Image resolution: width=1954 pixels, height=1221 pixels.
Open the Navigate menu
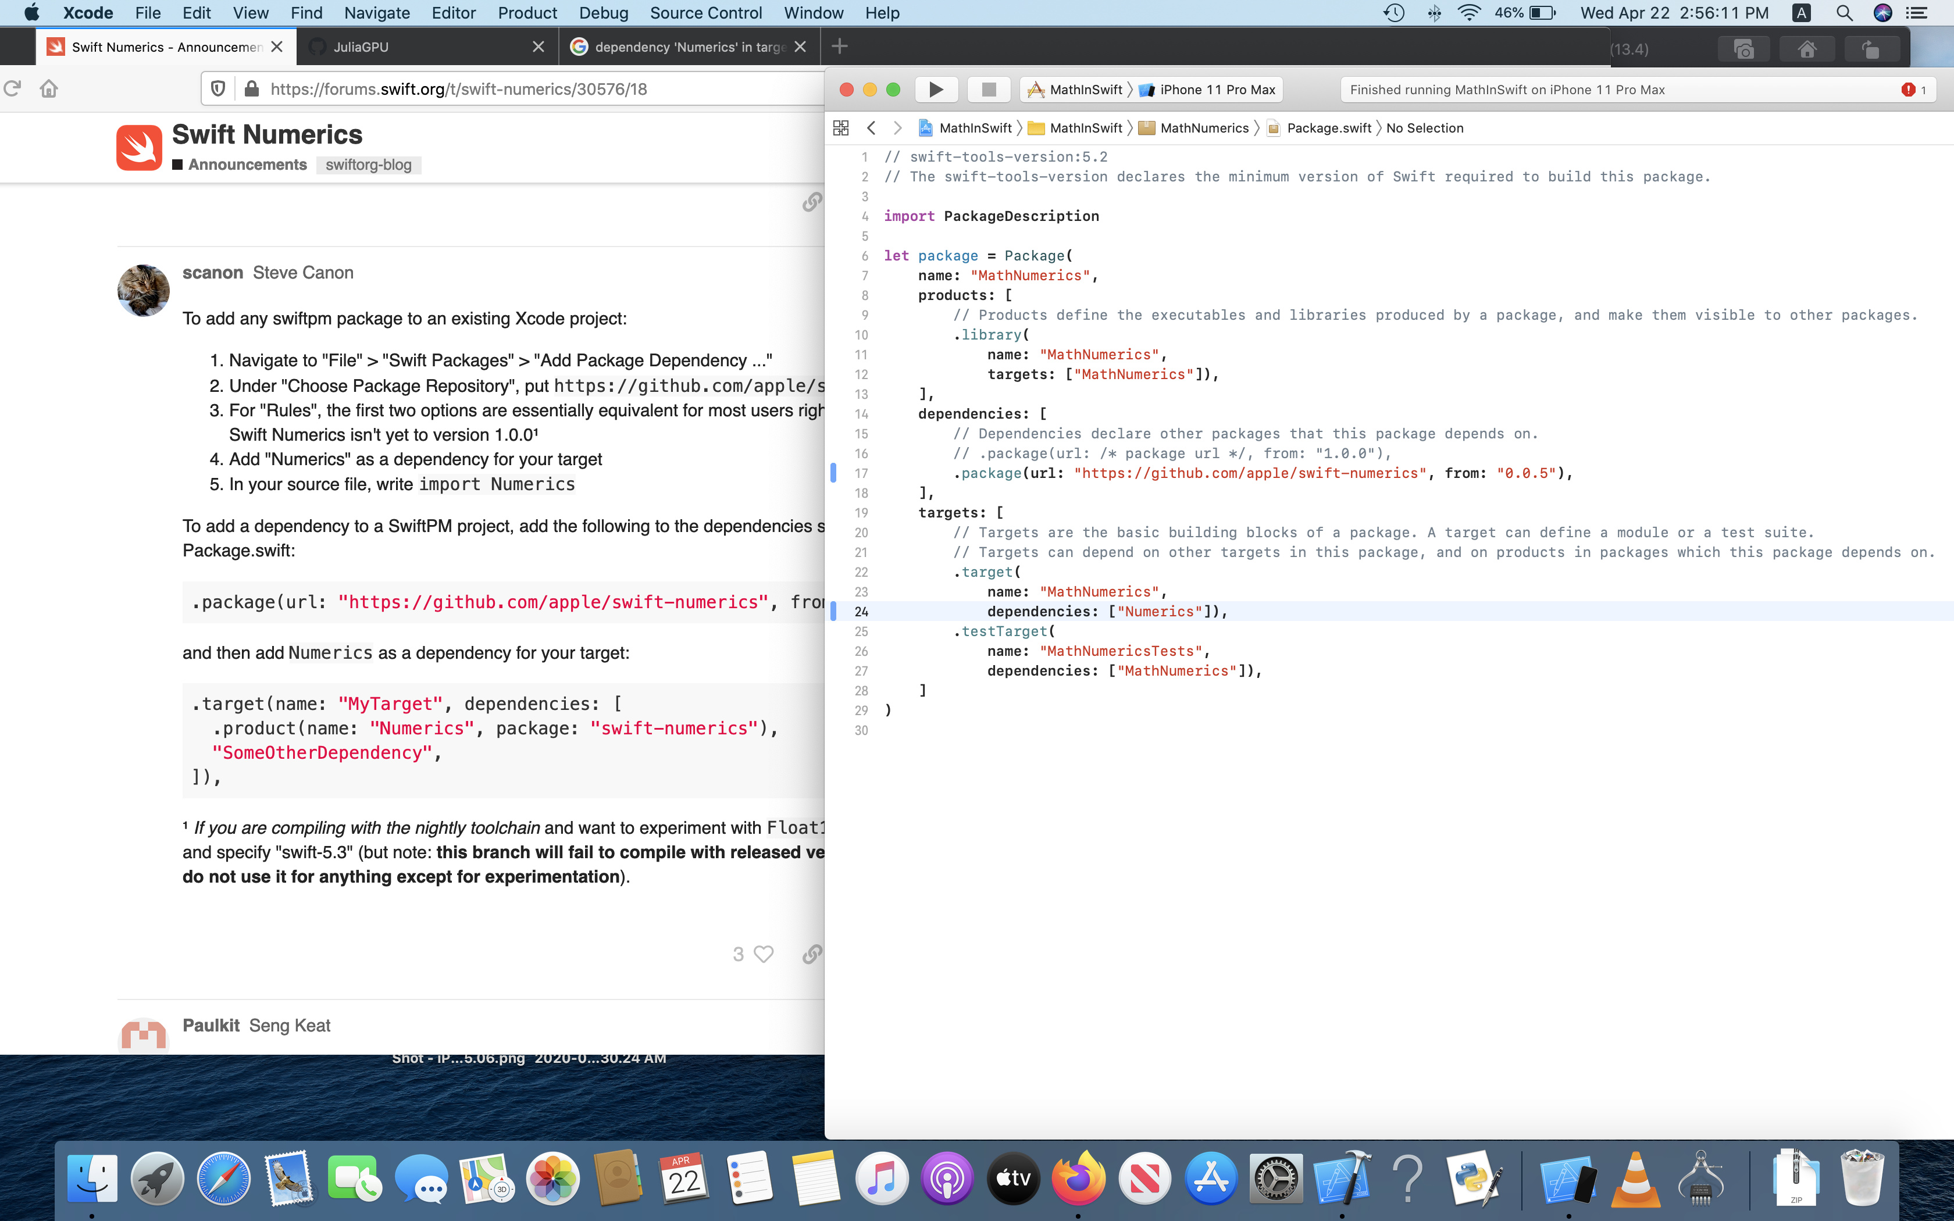pyautogui.click(x=377, y=13)
